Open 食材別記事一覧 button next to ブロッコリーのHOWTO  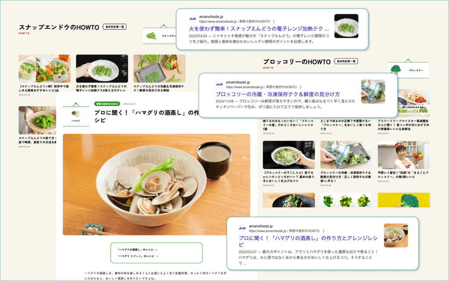346,61
